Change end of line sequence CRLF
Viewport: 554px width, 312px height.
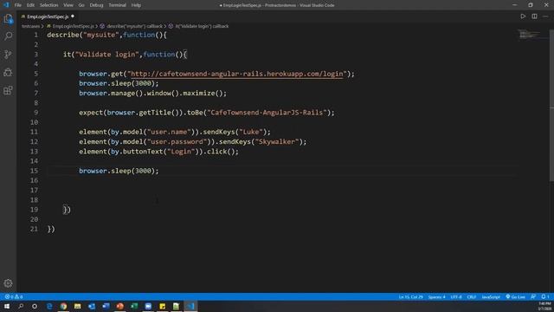pyautogui.click(x=471, y=296)
